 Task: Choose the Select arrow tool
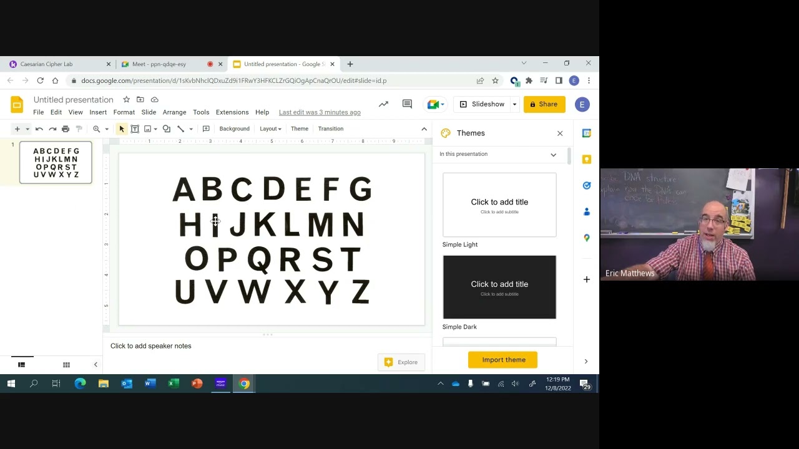pyautogui.click(x=122, y=129)
